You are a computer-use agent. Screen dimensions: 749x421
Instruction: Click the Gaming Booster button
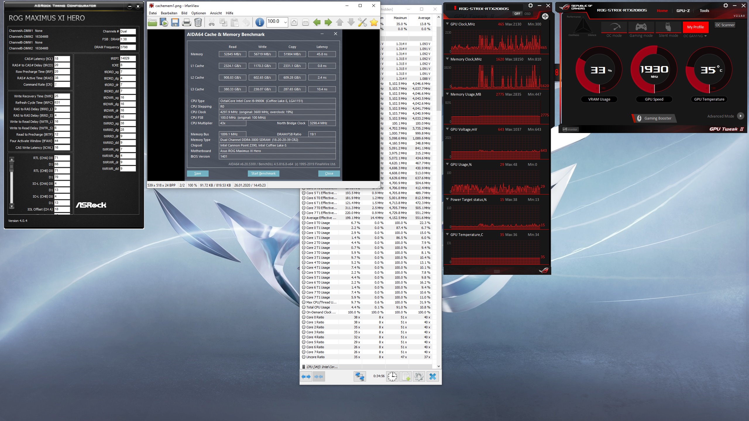pyautogui.click(x=654, y=118)
